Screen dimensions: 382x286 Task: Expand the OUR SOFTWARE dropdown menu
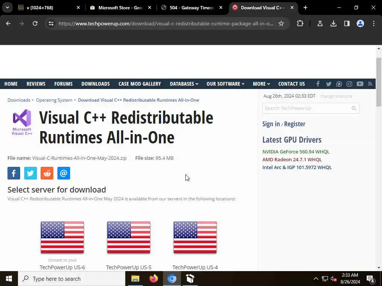tap(225, 84)
